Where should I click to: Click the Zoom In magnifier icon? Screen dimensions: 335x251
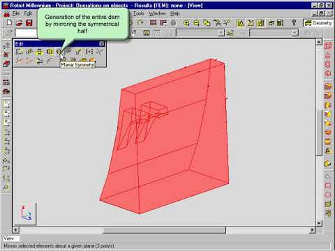(186, 23)
